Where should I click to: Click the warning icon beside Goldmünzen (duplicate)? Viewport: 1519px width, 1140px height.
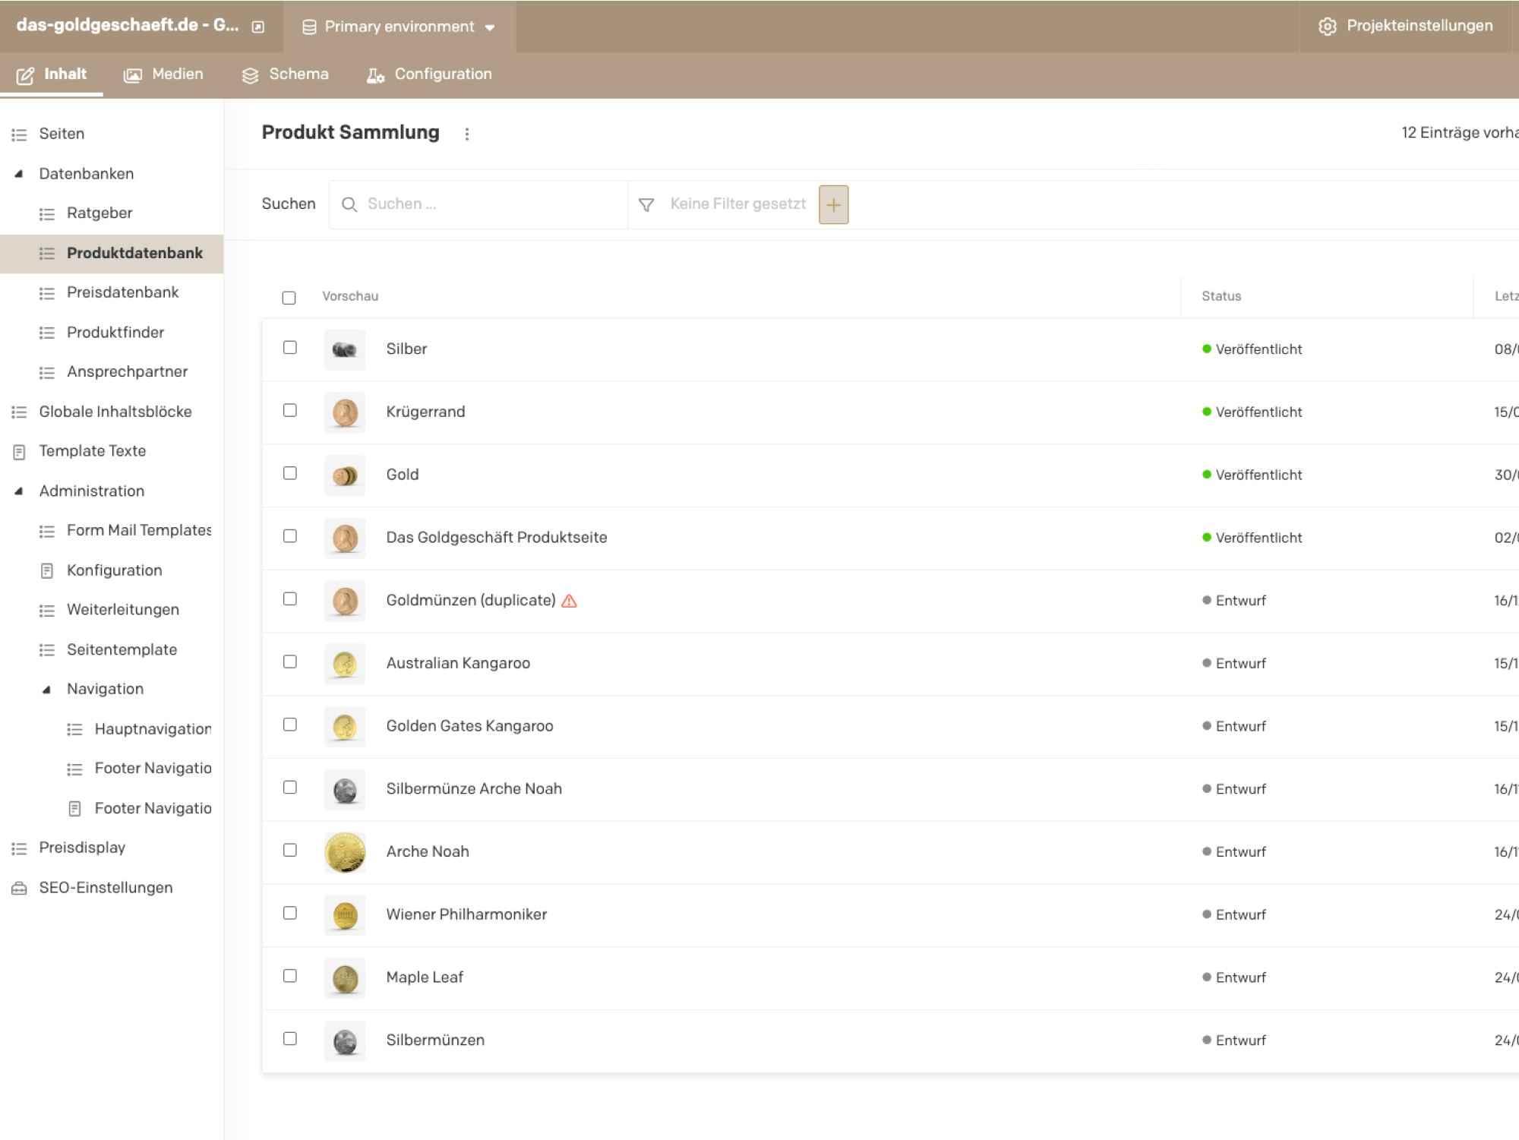569,601
